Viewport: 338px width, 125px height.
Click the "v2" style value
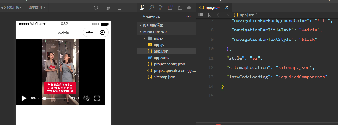(x=255, y=58)
